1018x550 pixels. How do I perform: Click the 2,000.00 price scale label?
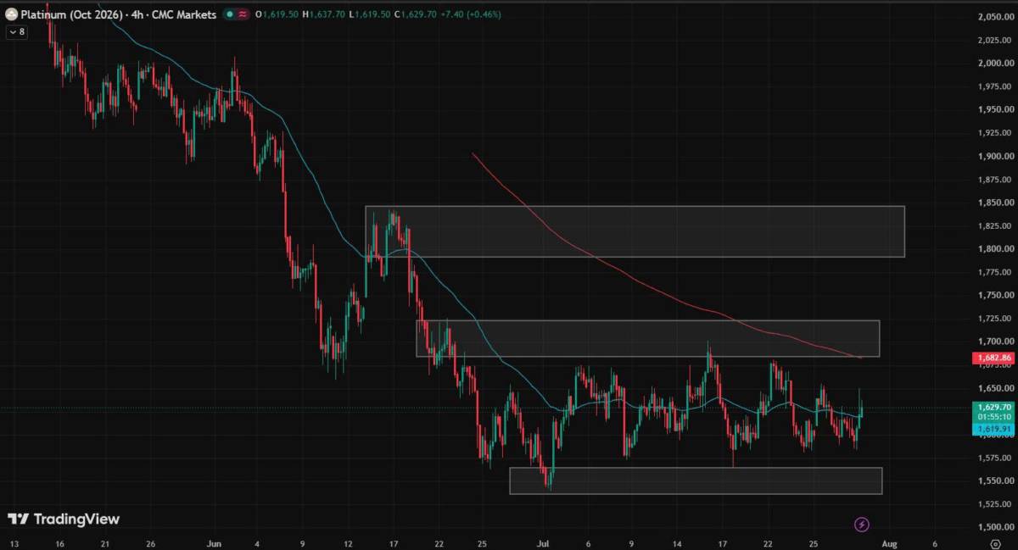pyautogui.click(x=995, y=63)
